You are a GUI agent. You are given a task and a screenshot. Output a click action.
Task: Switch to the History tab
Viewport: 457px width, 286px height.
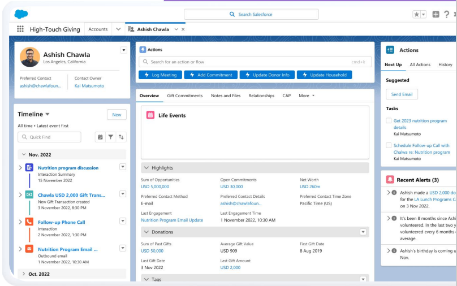445,64
